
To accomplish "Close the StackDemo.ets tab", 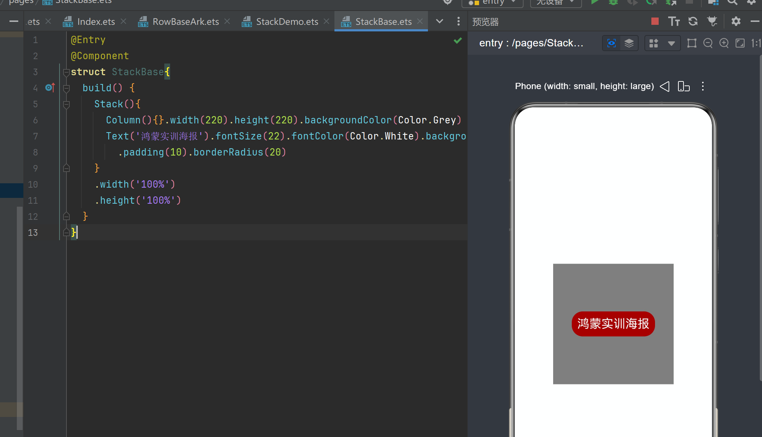I will tap(326, 22).
